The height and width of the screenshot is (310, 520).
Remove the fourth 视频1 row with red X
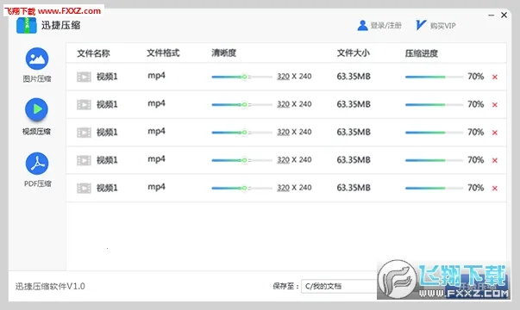[495, 160]
